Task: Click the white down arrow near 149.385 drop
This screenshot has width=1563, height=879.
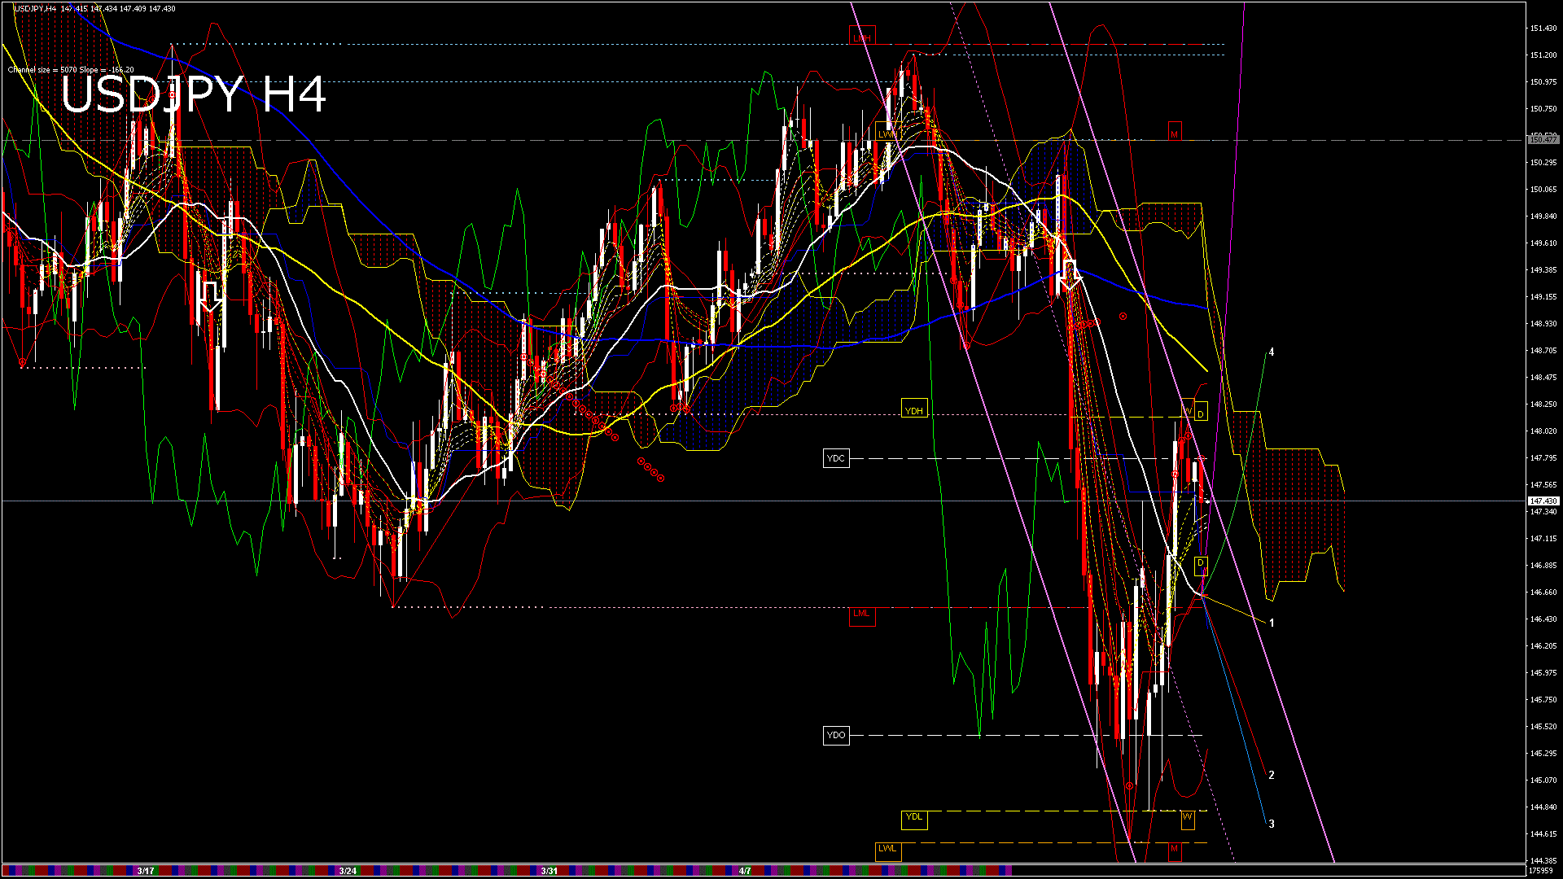Action: pyautogui.click(x=1070, y=277)
